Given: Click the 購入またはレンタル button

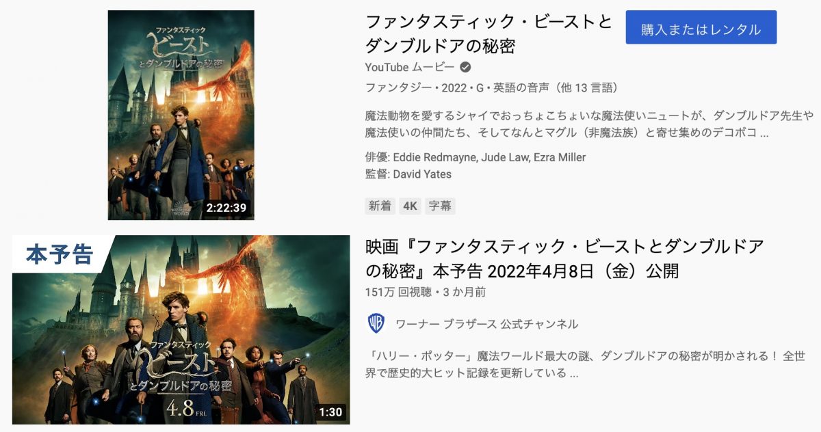Looking at the screenshot, I should (x=701, y=29).
